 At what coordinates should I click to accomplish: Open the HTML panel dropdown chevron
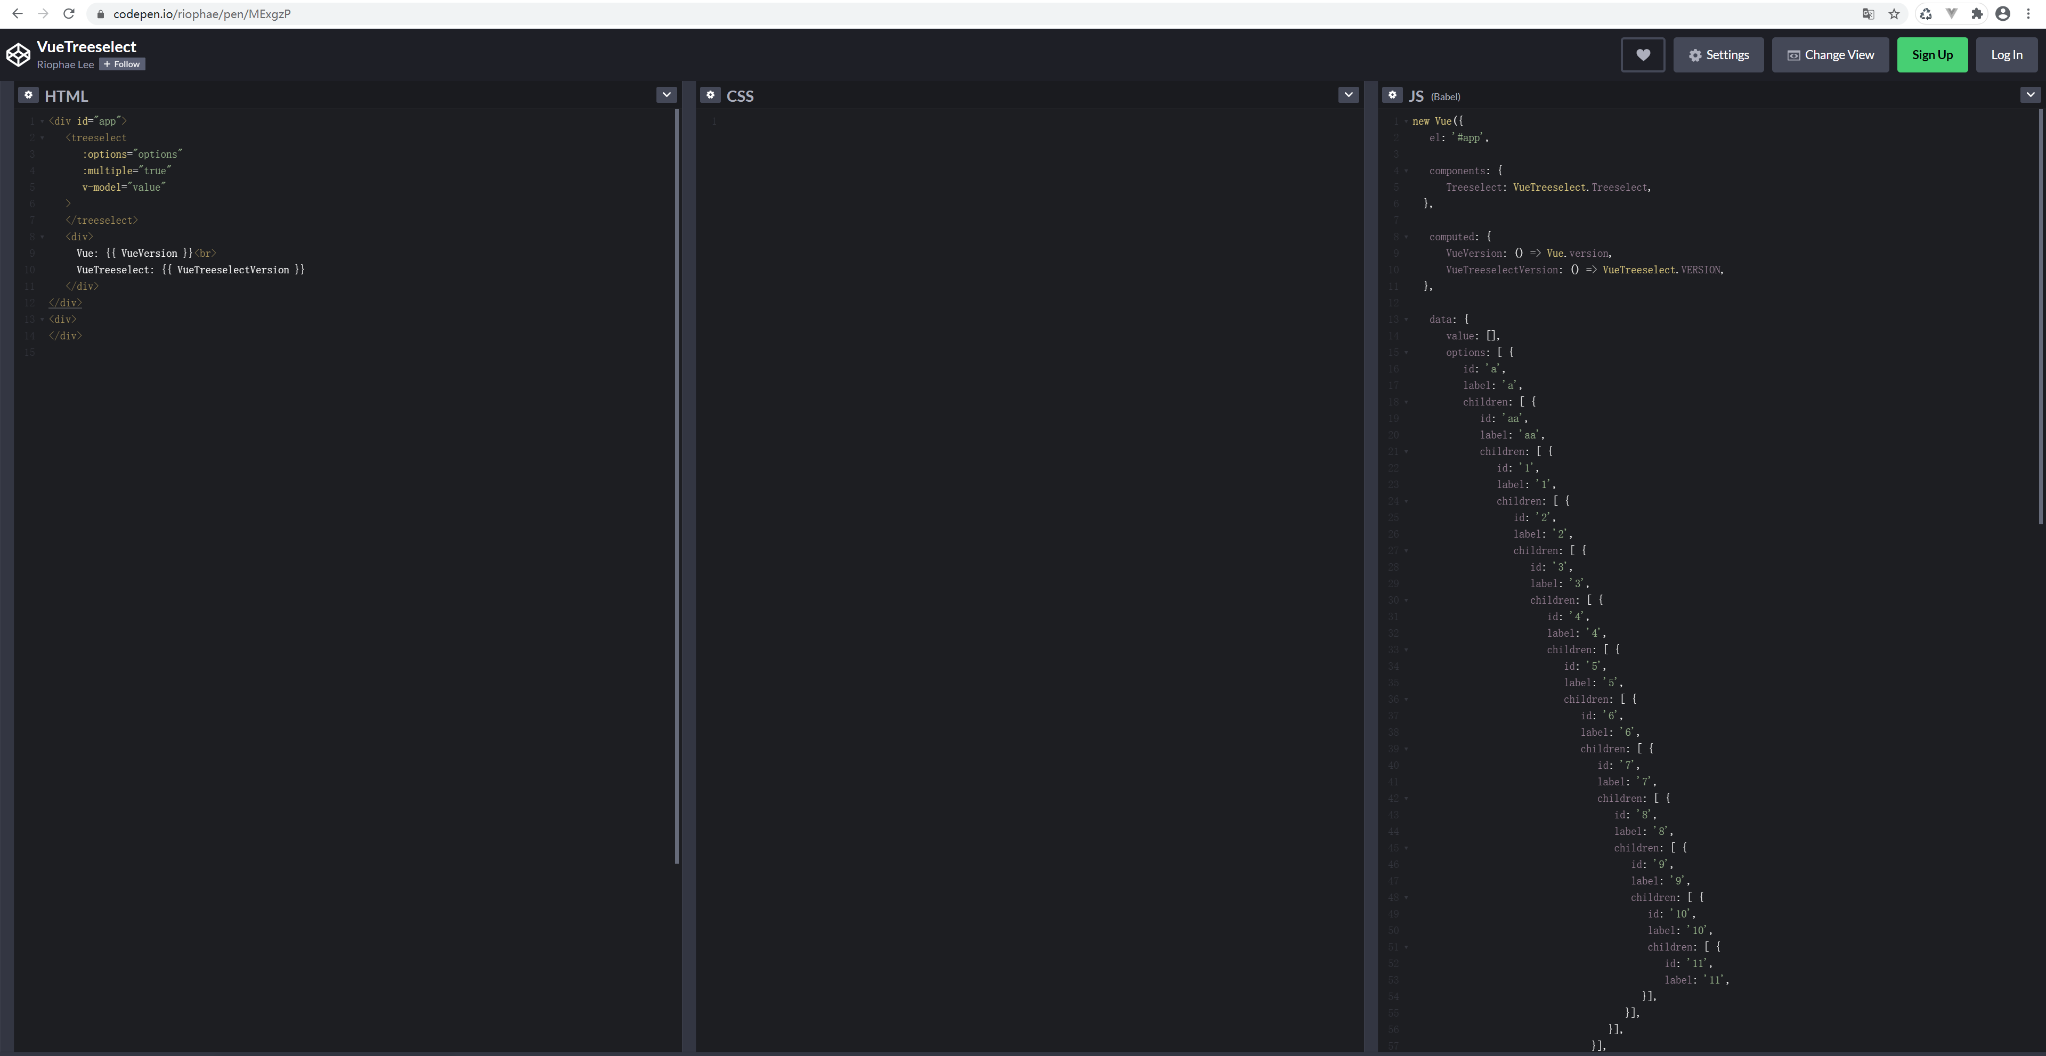point(665,94)
